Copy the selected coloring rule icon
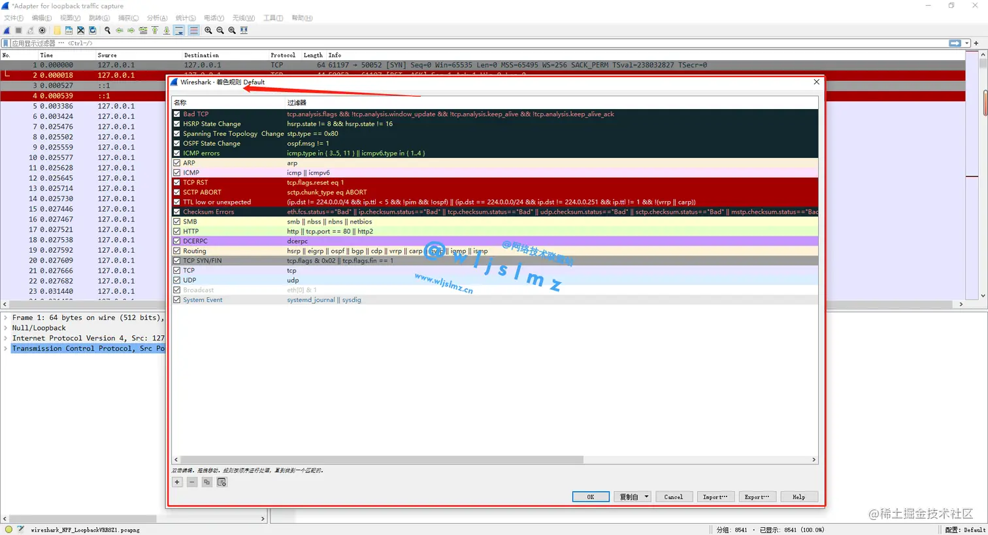 (207, 482)
